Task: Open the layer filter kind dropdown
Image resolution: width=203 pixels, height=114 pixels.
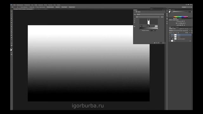Action: [x=172, y=29]
